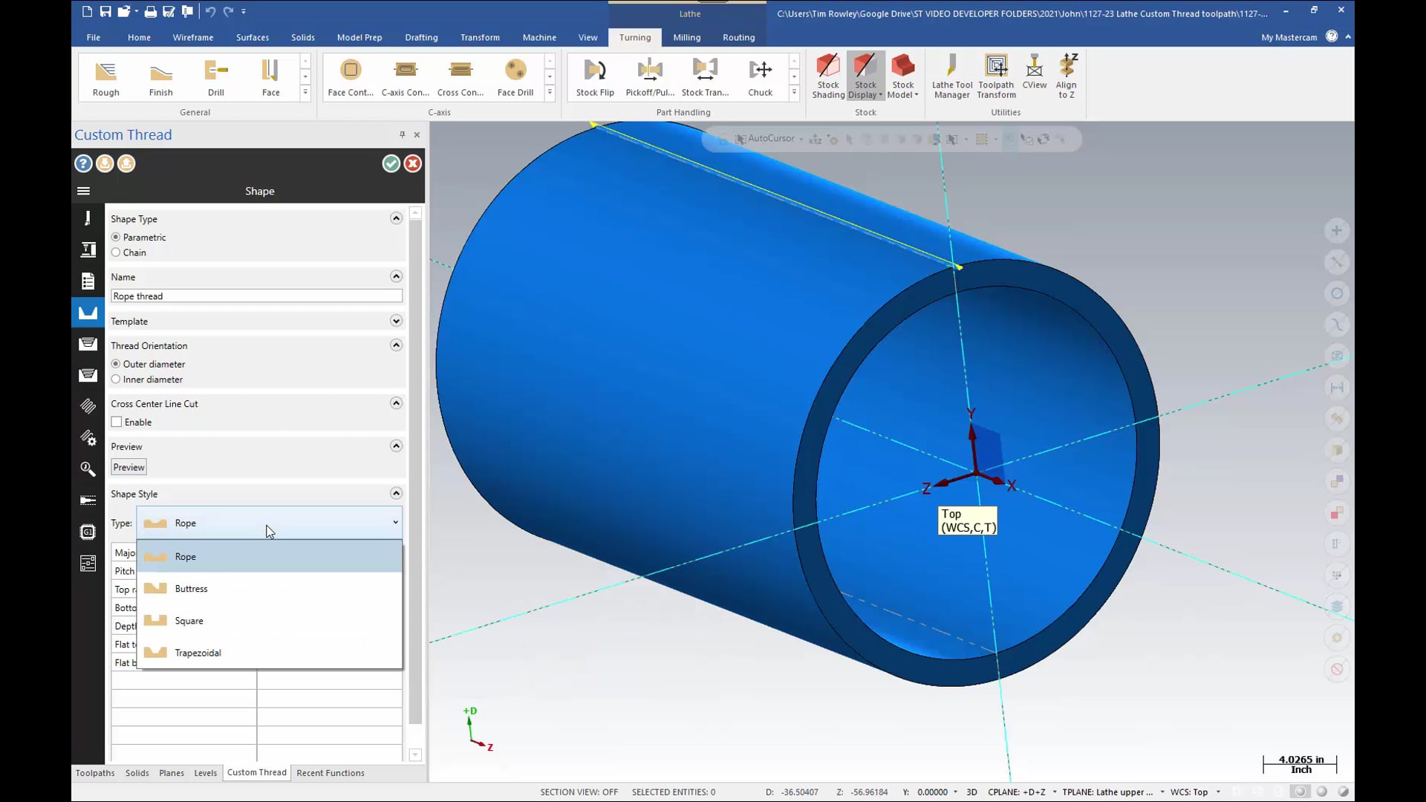This screenshot has height=802, width=1426.
Task: Click the Preview button
Action: click(128, 467)
